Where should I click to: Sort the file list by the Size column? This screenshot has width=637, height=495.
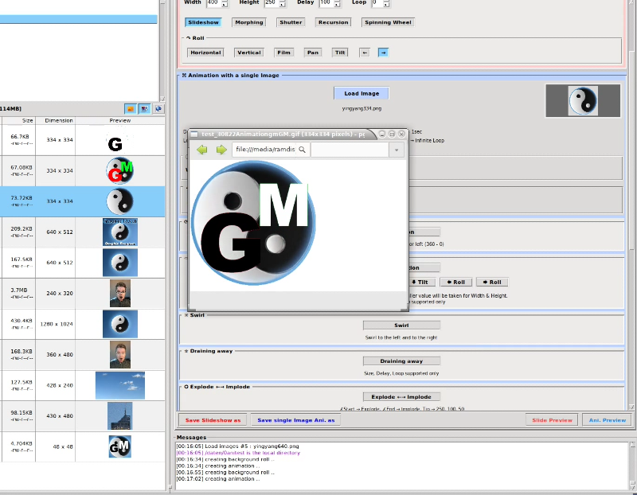pos(18,121)
